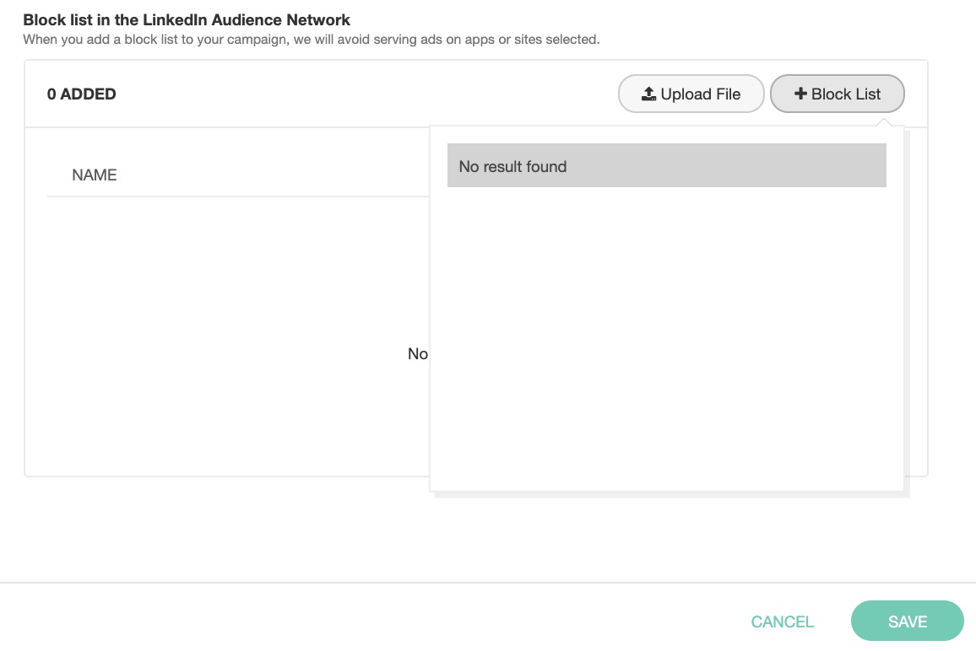This screenshot has width=976, height=651.
Task: Click the 'Block List' text on the button
Action: [846, 94]
